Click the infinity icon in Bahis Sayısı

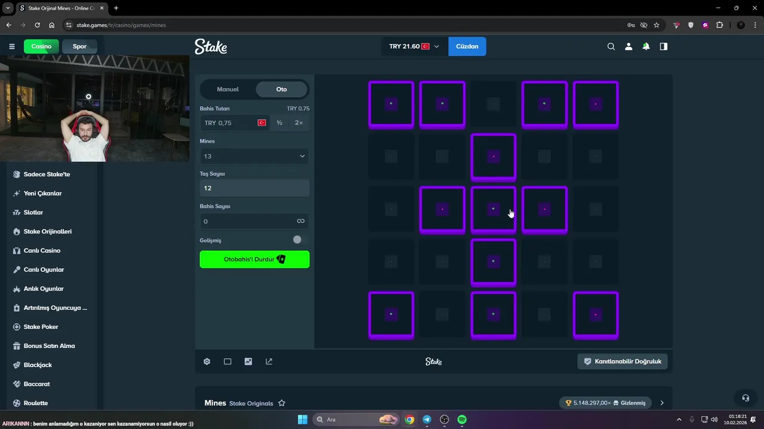coord(301,221)
